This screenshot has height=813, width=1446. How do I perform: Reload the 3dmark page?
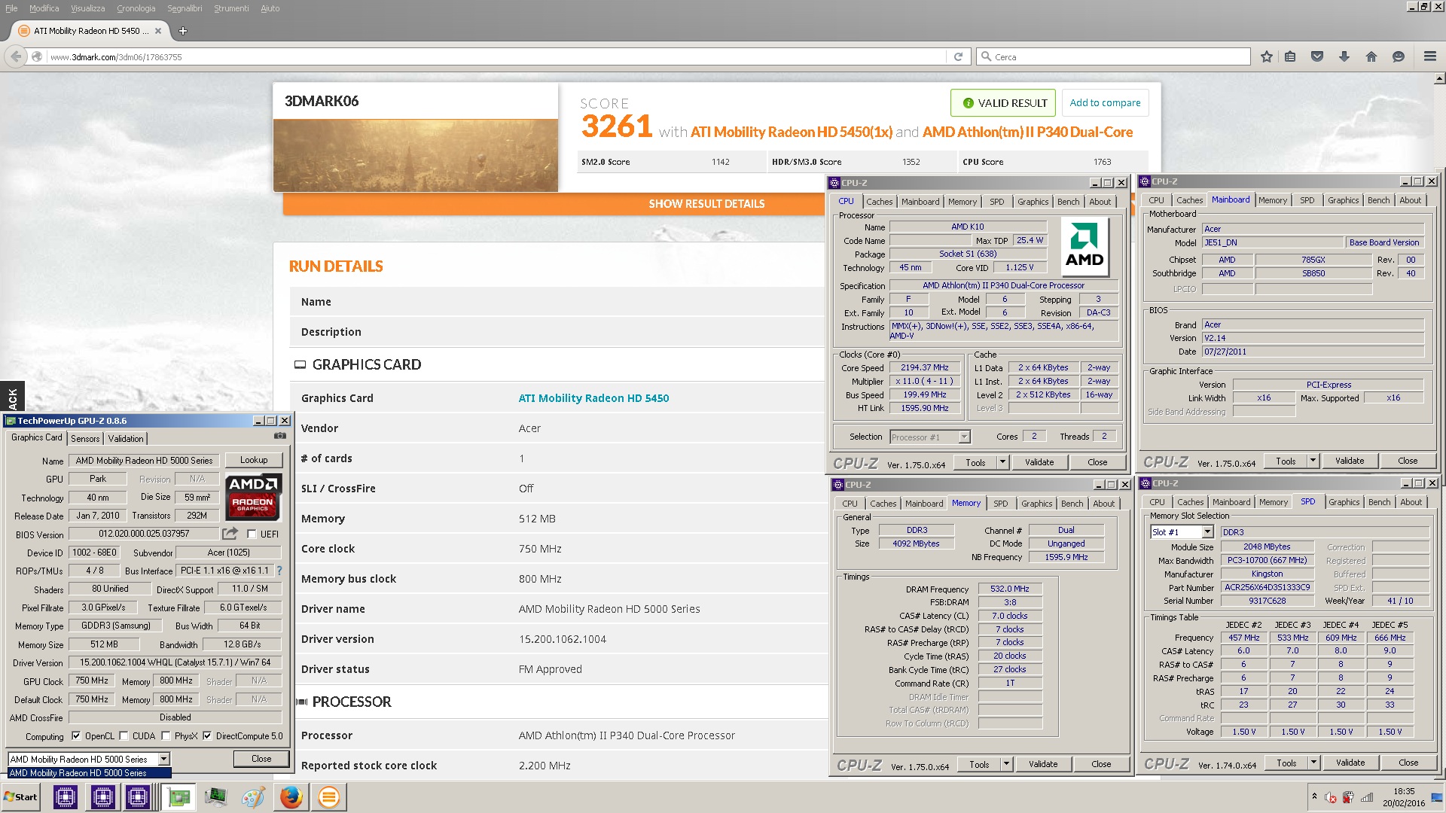(958, 56)
